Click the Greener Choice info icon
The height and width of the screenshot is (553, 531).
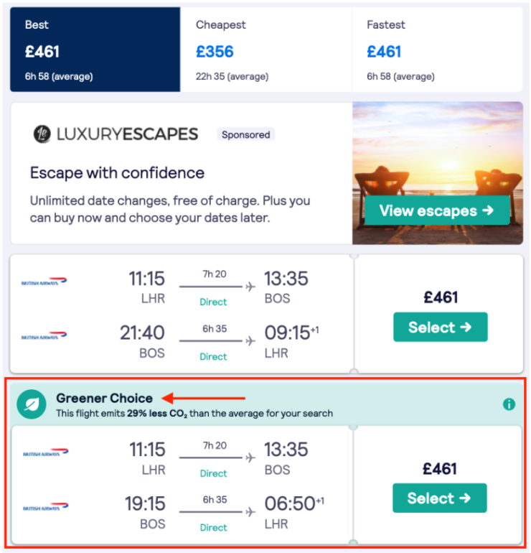point(509,404)
